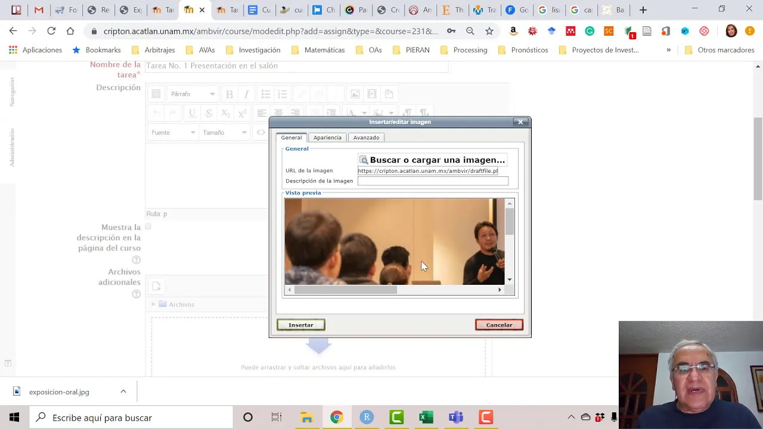The width and height of the screenshot is (763, 429).
Task: Insert a numbered list in the editor
Action: tap(283, 94)
